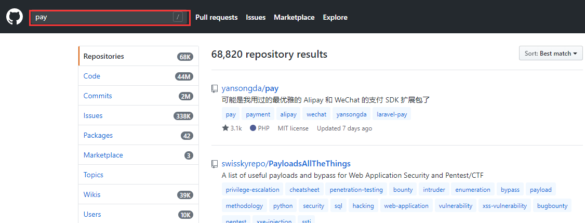Viewport: 585px width, 223px height.
Task: Open the 'wechat' topic tag
Action: tap(316, 114)
